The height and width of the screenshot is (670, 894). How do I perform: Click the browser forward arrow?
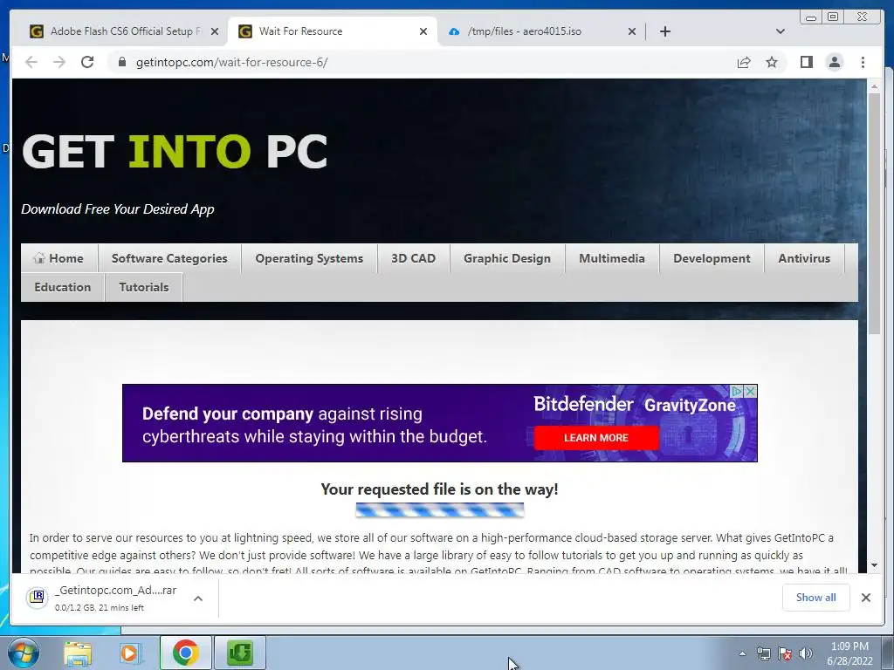point(59,62)
